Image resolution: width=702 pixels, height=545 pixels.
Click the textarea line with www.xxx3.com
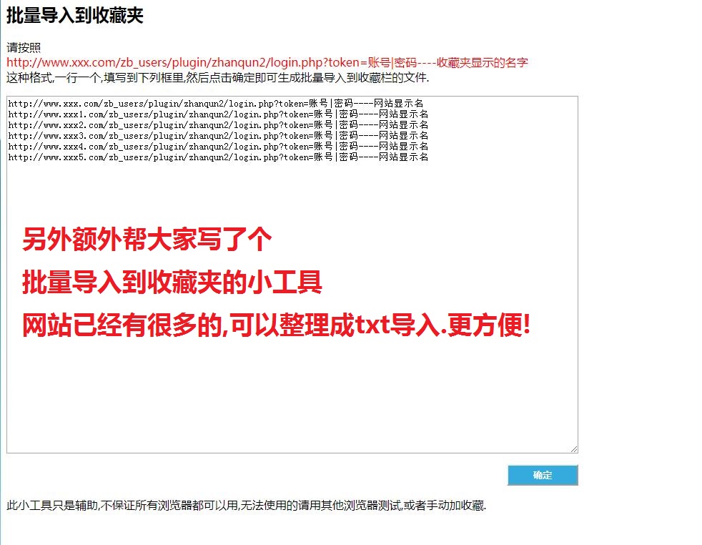pos(218,136)
